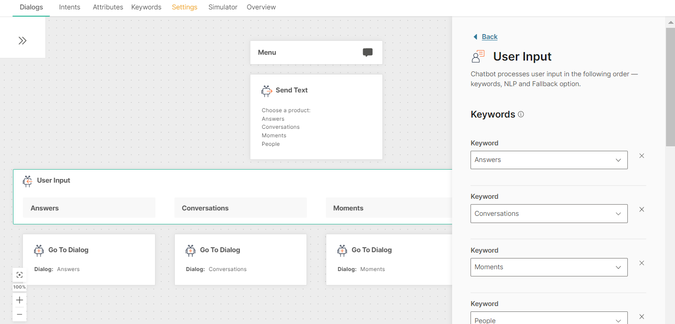Click the Menu dialog chat bubble icon
The image size is (675, 324).
tap(368, 53)
